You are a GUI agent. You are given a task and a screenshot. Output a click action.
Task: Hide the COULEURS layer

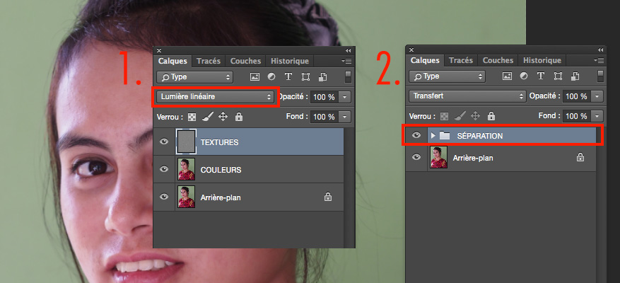coord(164,169)
